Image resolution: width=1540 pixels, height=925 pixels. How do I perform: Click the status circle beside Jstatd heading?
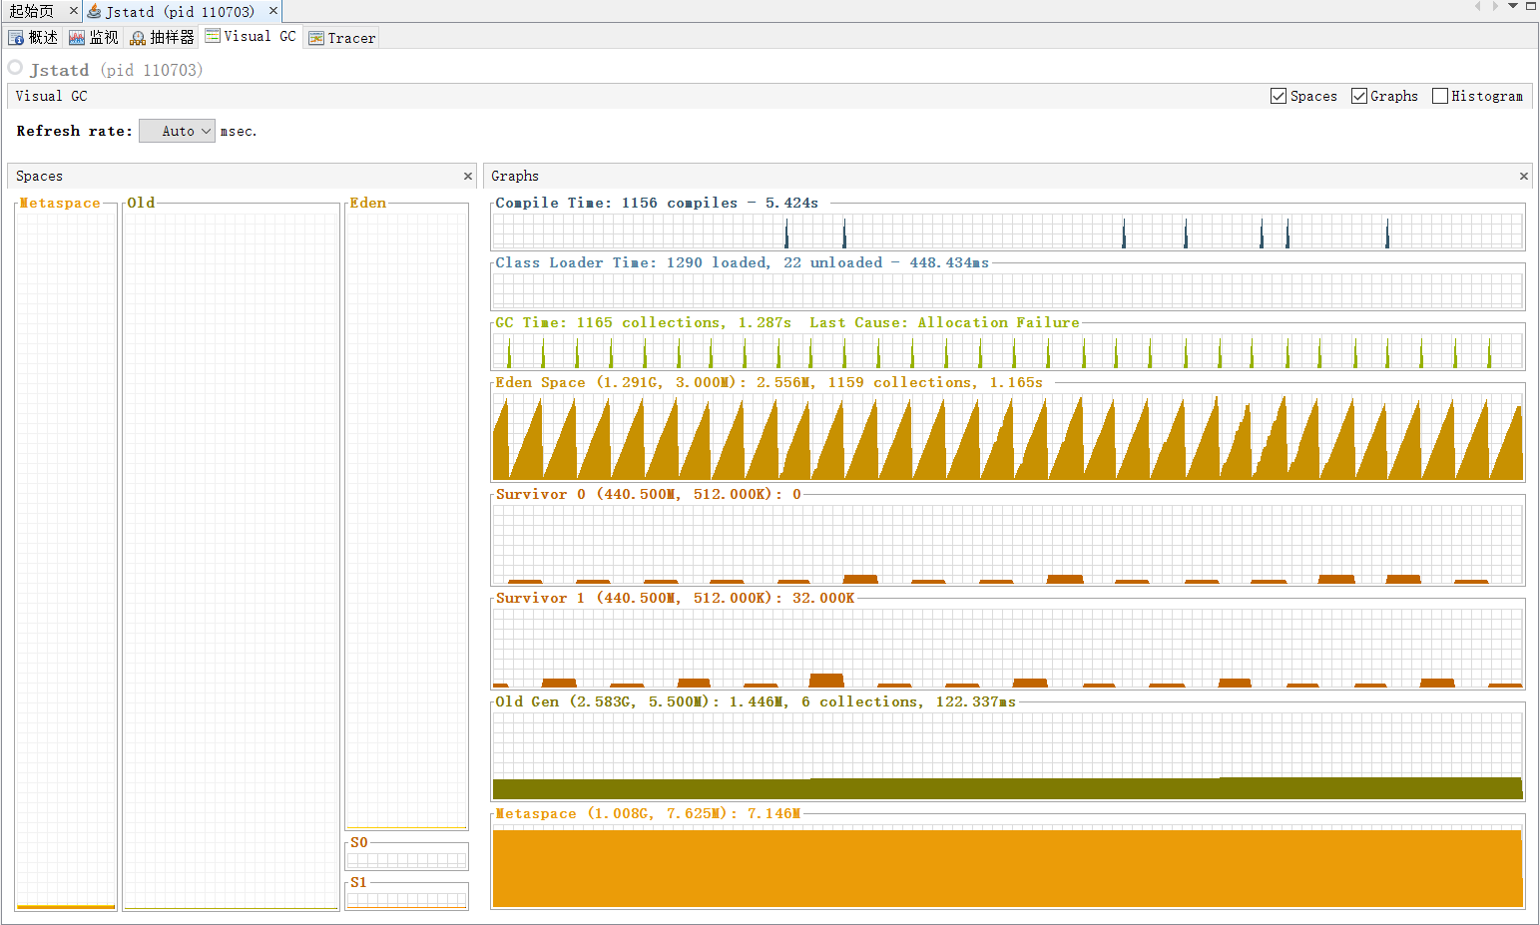coord(15,68)
